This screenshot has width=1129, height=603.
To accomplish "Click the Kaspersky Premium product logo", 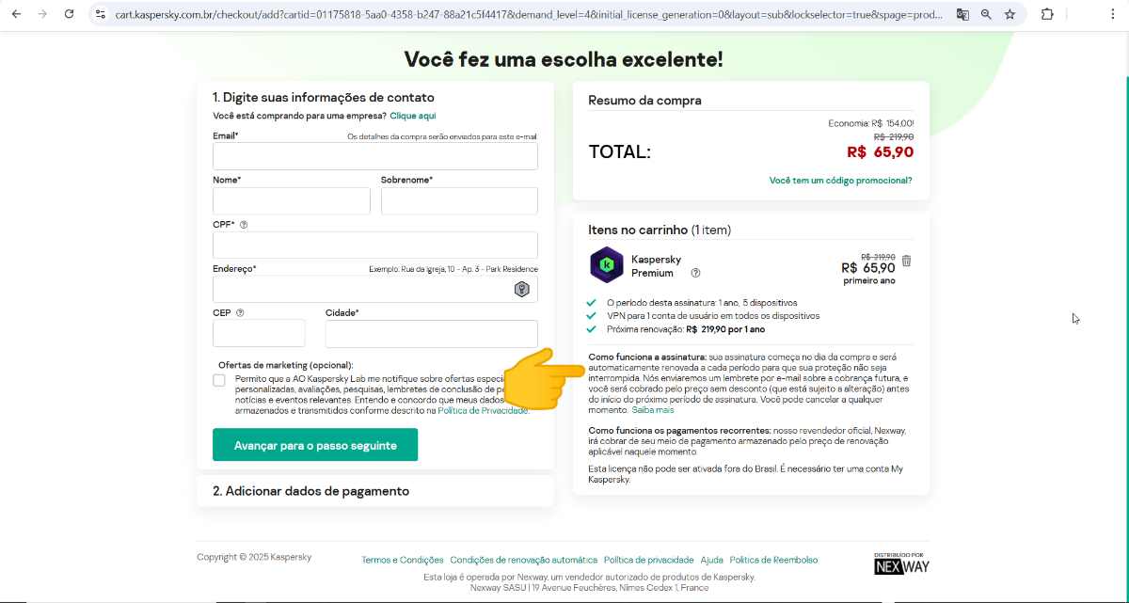I will [606, 264].
